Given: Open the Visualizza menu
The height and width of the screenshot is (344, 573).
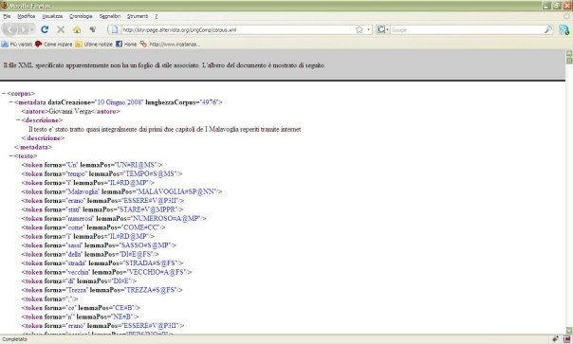Looking at the screenshot, I should pyautogui.click(x=52, y=16).
